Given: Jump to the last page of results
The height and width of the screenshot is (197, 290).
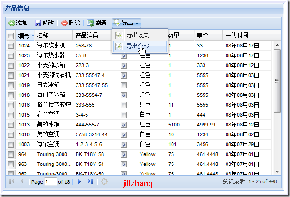Looking at the screenshot, I should [x=90, y=181].
